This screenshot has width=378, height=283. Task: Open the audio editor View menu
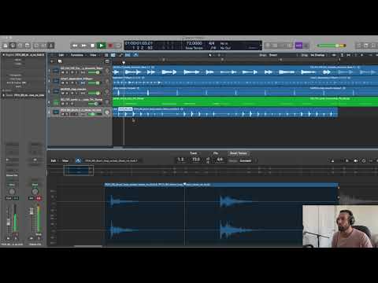[x=65, y=160]
